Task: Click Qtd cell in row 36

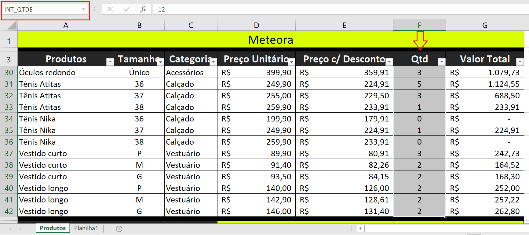Action: pos(419,142)
